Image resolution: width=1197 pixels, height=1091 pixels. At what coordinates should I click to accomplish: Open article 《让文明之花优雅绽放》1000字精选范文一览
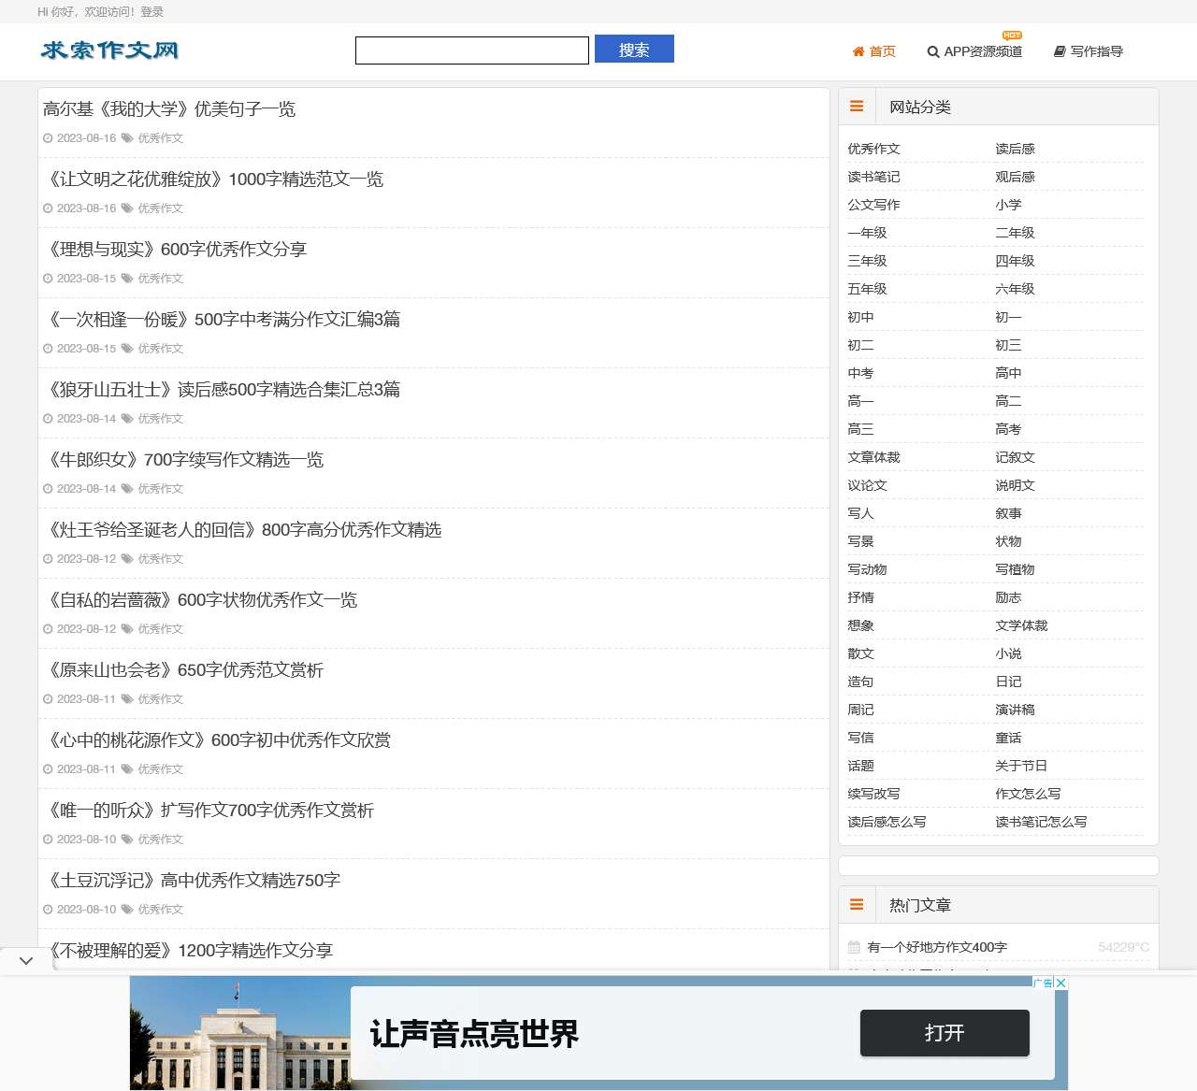213,179
